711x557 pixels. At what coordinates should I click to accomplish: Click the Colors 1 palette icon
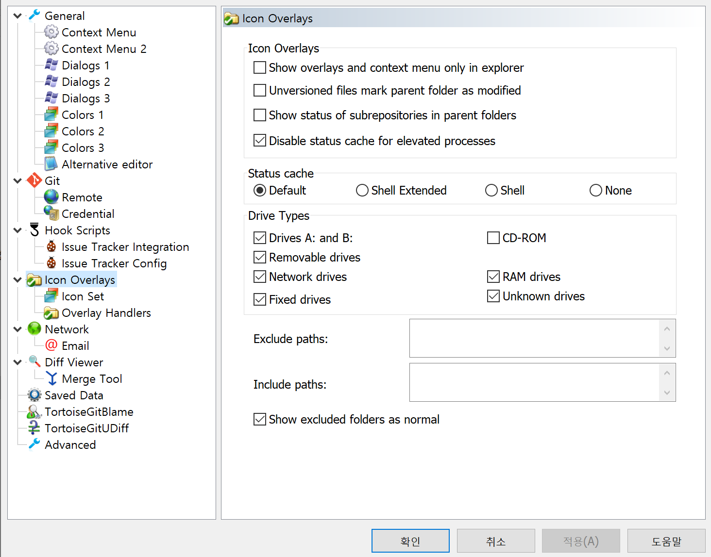coord(51,115)
